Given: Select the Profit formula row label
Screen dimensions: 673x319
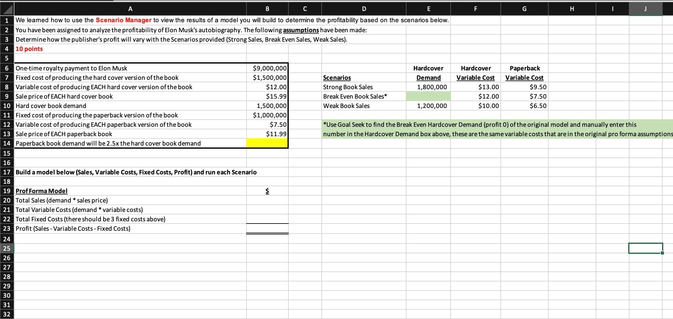Looking at the screenshot, I should (x=73, y=229).
